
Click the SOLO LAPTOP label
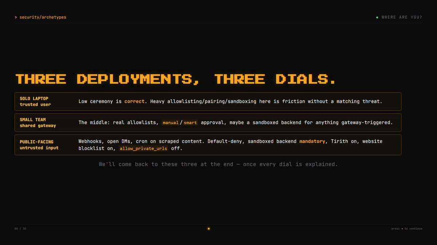[34, 98]
